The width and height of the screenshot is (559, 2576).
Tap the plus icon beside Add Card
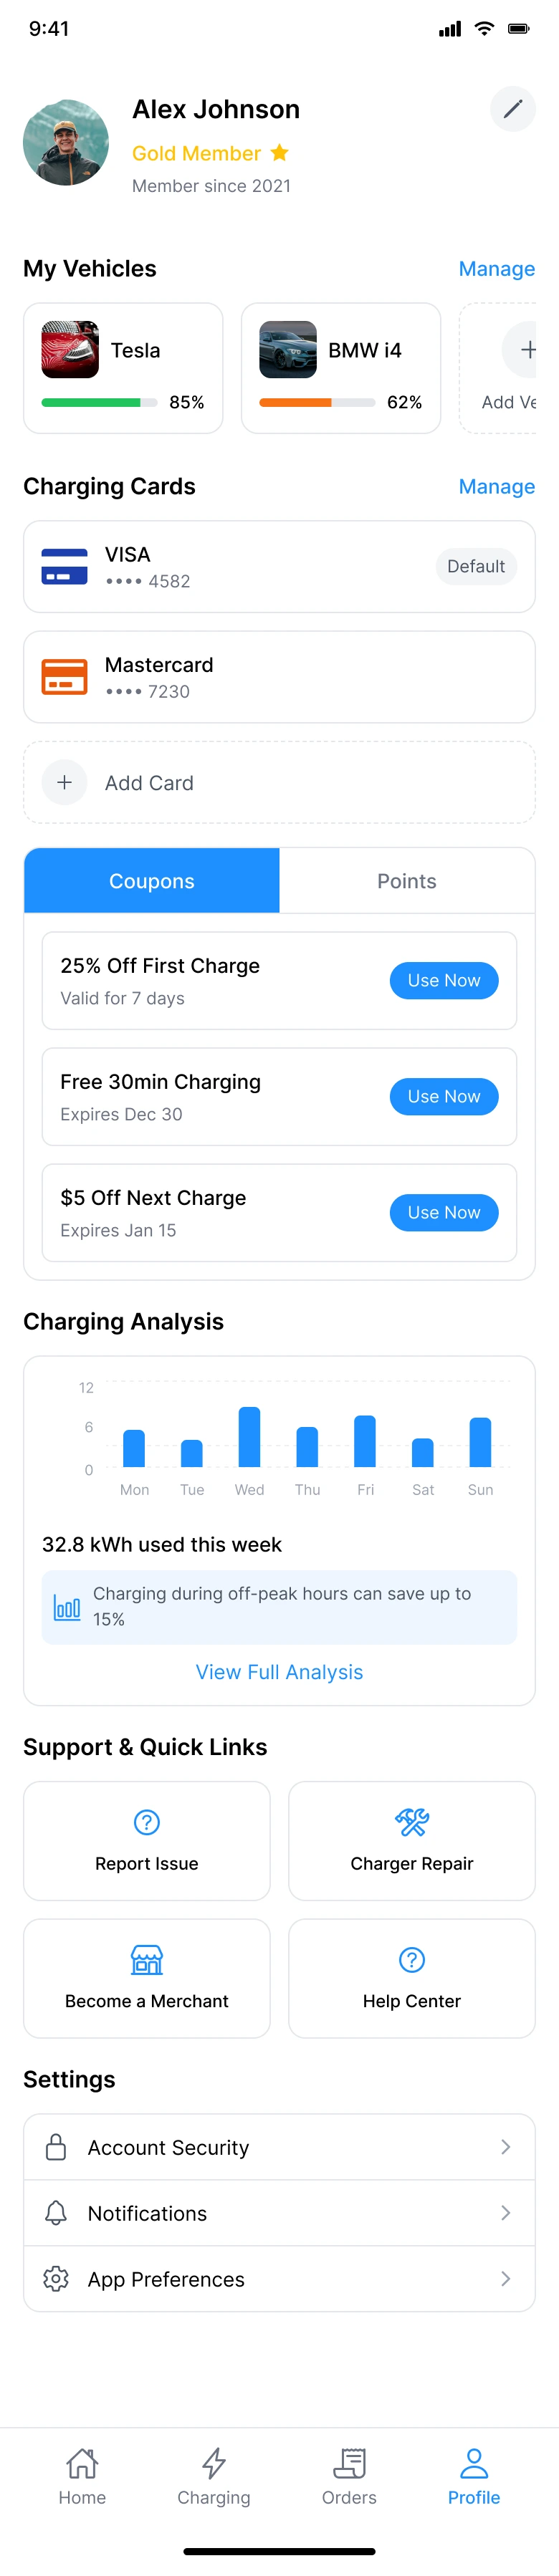[65, 783]
